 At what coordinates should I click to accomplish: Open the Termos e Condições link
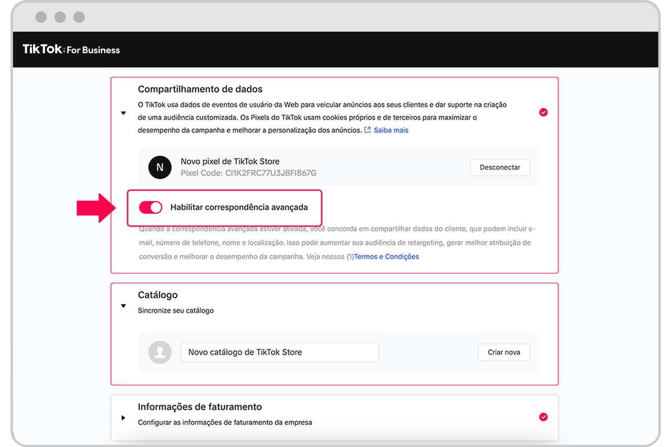point(387,257)
